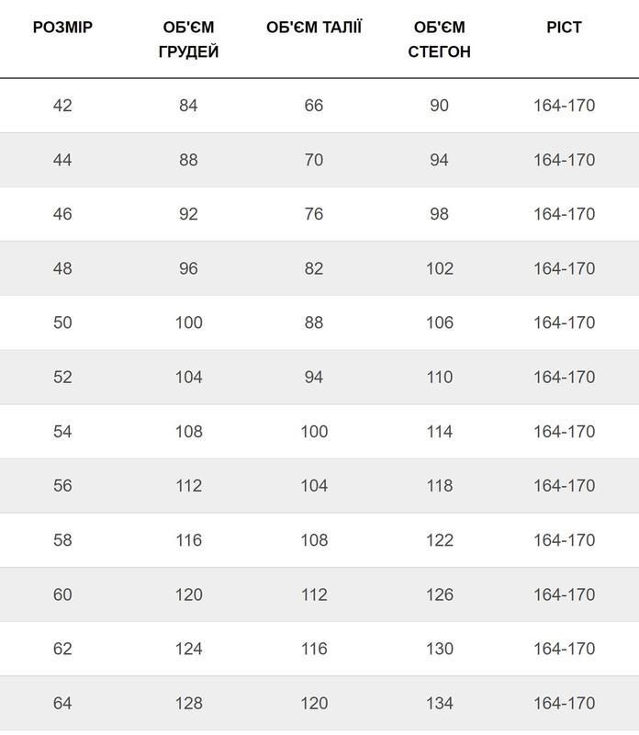Viewport: 639px width, 735px height.
Task: Click hip value 106 in size 50 row
Action: click(439, 322)
